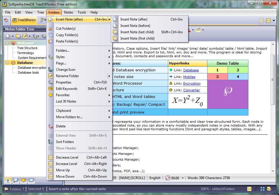
Task: Open the dropdown next to new note icon
Action: pyautogui.click(x=13, y=36)
